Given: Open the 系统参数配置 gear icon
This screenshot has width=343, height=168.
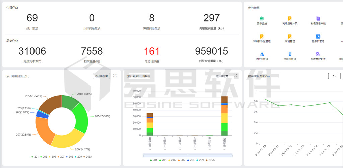Looking at the screenshot, I should pyautogui.click(x=318, y=54).
